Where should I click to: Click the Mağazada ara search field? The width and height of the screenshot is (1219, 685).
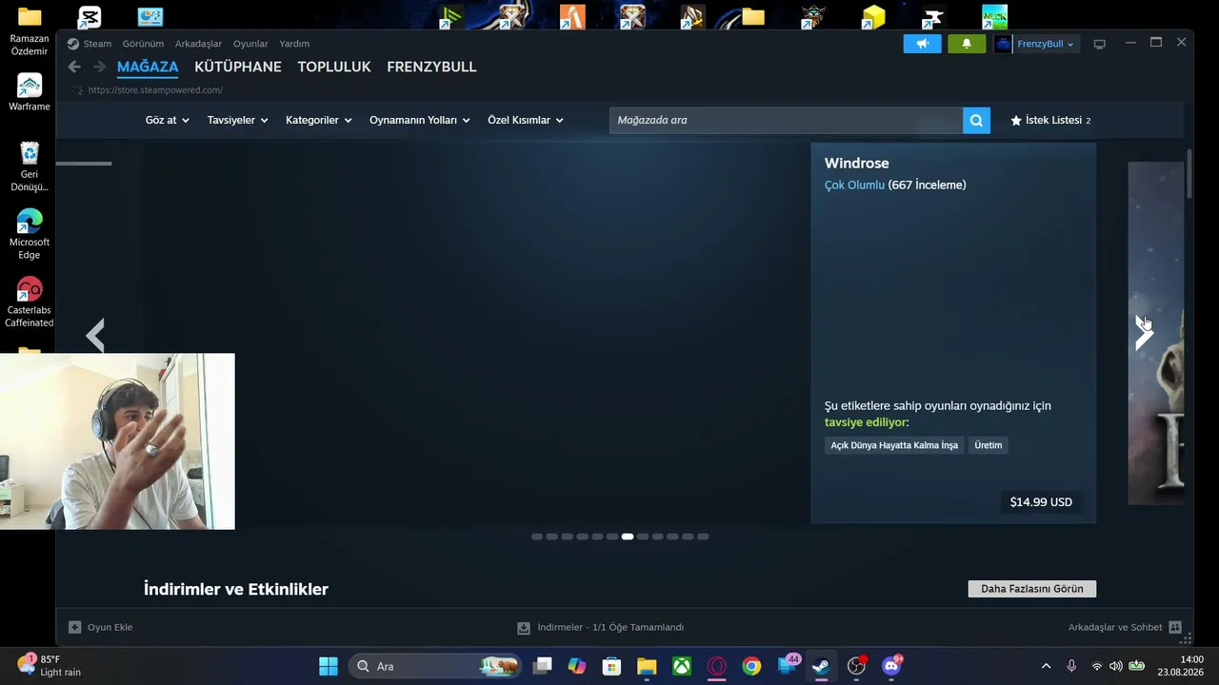[x=787, y=121]
